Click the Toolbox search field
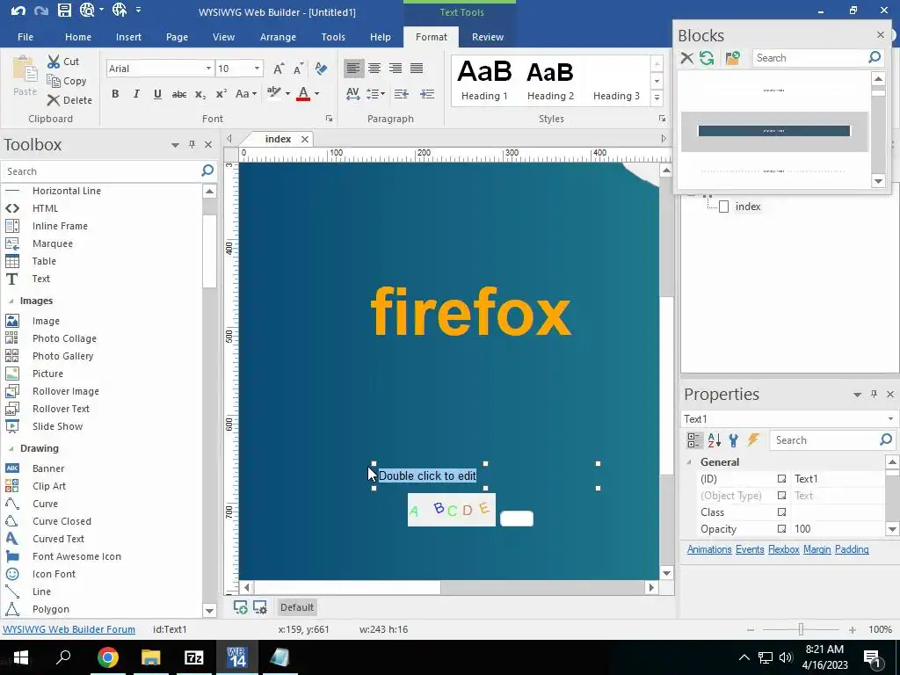This screenshot has width=900, height=675. (100, 171)
